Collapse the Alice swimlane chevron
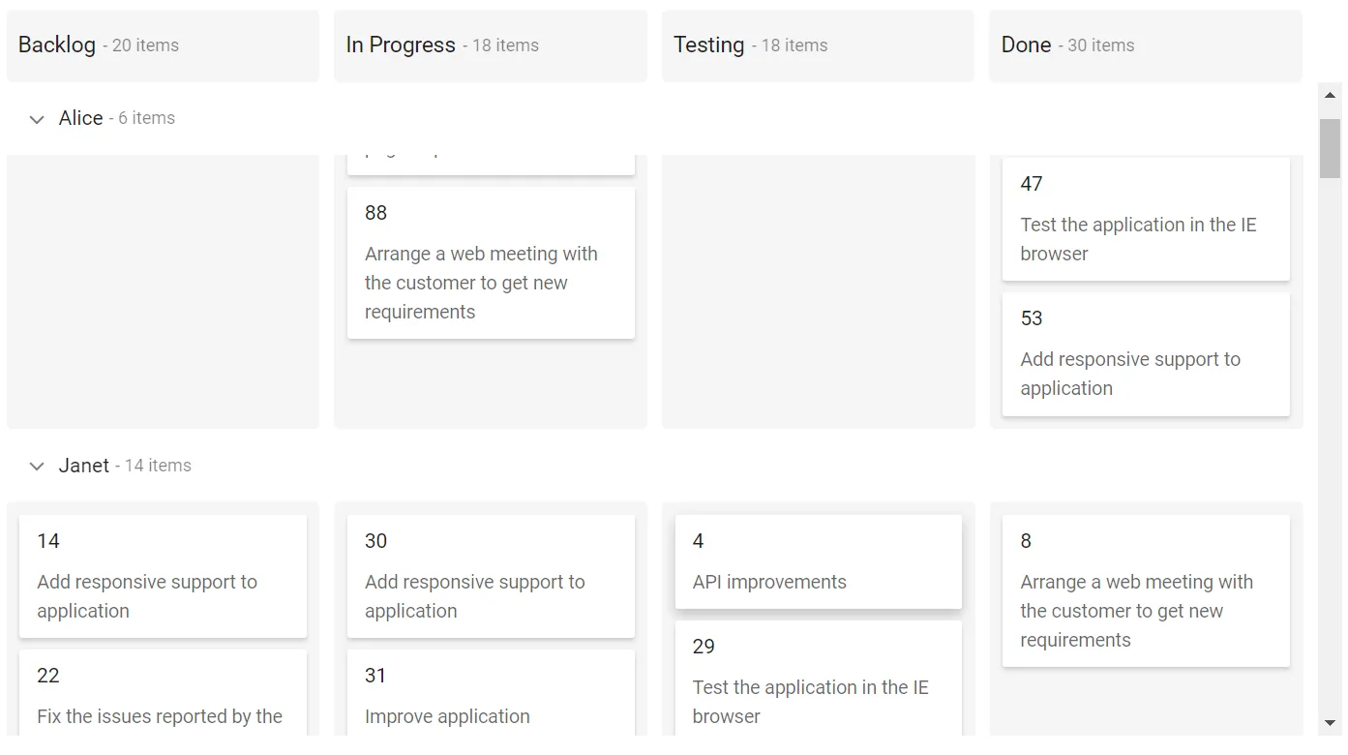This screenshot has width=1348, height=755. coord(37,119)
